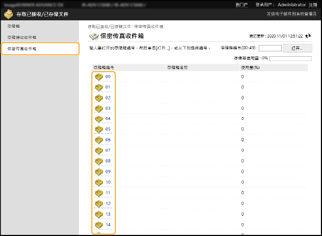This screenshot has width=322, height=236.
Task: Click the refresh icon beside last updated time
Action: click(x=308, y=36)
